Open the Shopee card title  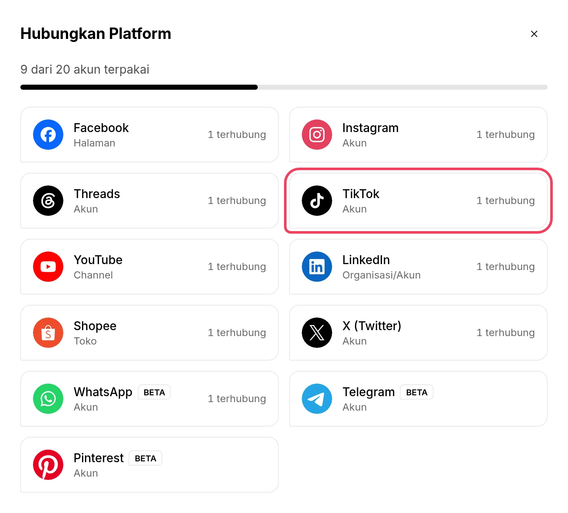[x=95, y=326]
